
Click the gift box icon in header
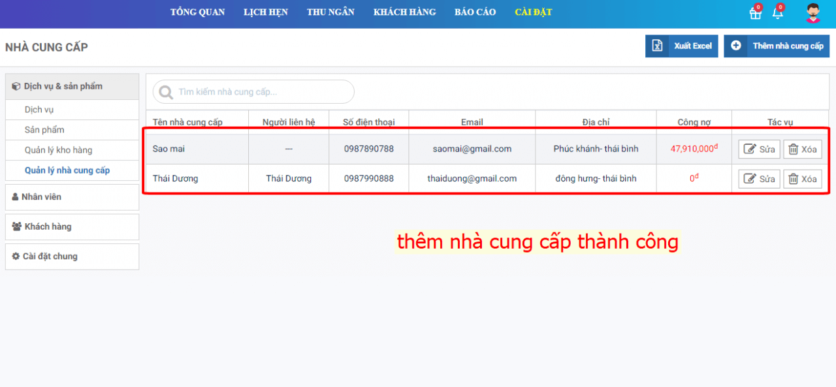(x=755, y=13)
